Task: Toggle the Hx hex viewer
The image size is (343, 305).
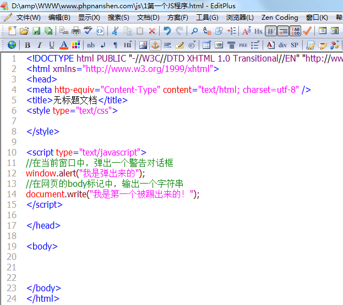Action: [x=258, y=31]
